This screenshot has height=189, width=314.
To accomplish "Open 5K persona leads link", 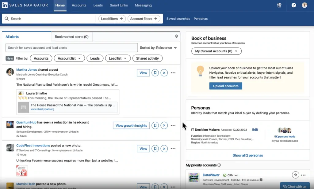I will click(285, 137).
